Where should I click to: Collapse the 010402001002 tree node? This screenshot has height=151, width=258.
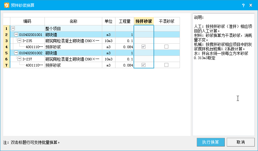click(16, 53)
